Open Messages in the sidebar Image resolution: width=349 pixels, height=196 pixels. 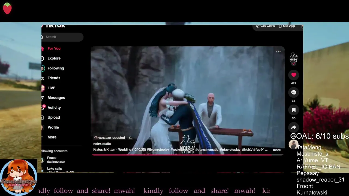tap(56, 98)
